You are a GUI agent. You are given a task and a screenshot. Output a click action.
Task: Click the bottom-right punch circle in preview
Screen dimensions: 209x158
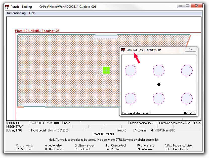(x=187, y=99)
